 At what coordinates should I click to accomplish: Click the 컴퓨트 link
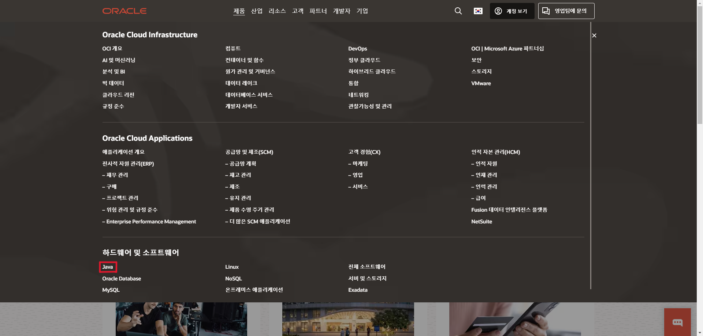(233, 49)
